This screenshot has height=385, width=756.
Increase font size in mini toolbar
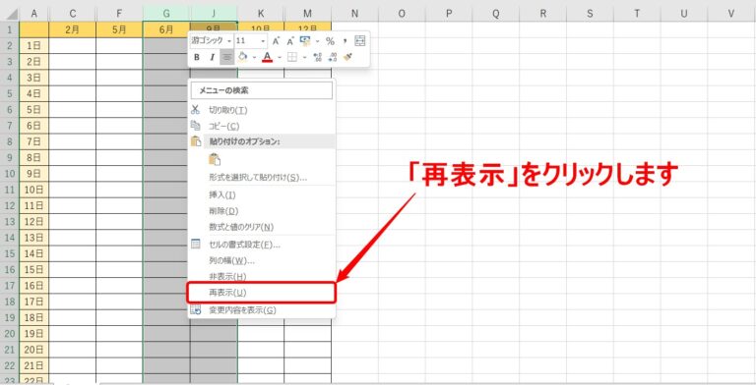(276, 41)
